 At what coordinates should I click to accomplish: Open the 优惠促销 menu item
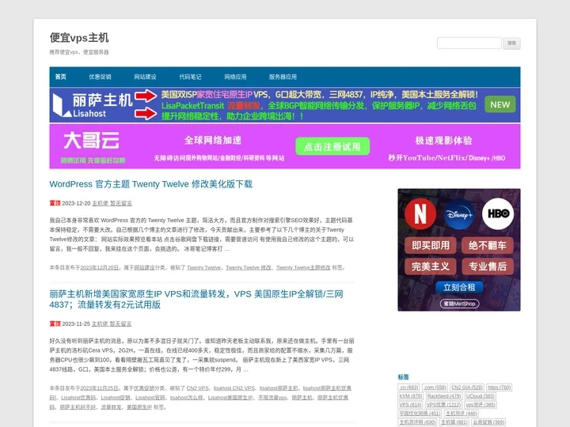pyautogui.click(x=100, y=77)
